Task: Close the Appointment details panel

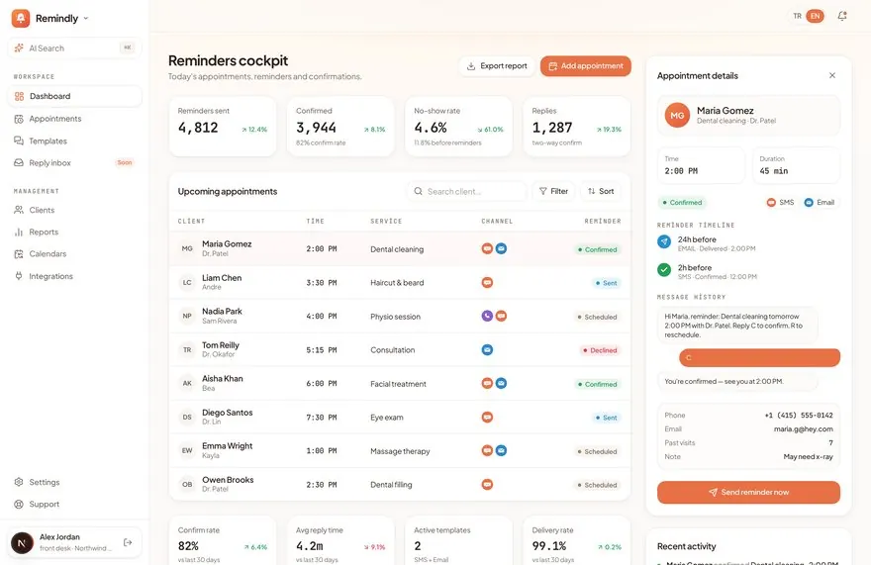Action: 832,75
